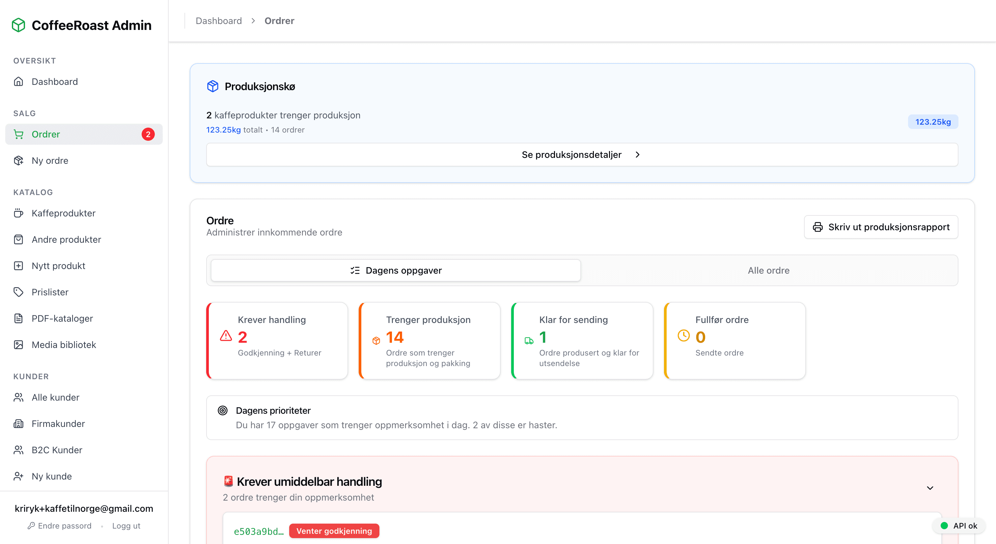Click the plus icon beside Nytt produkt
The image size is (996, 544).
pos(18,266)
